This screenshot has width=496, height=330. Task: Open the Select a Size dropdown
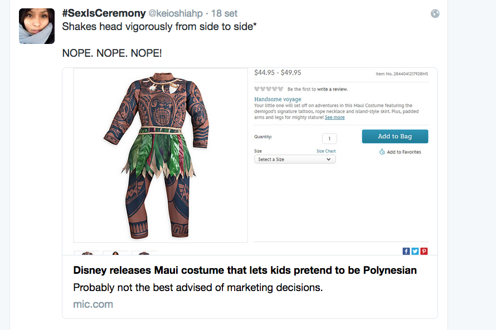pyautogui.click(x=295, y=159)
